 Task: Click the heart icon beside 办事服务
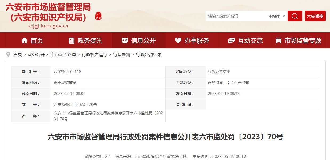pyautogui.click(x=178, y=41)
